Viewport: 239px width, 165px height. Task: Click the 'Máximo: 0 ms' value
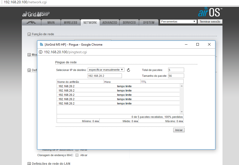click(174, 121)
